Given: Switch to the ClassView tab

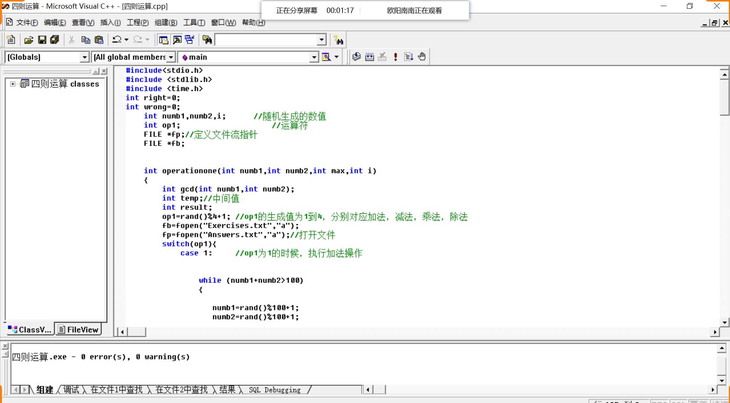Looking at the screenshot, I should (x=30, y=330).
